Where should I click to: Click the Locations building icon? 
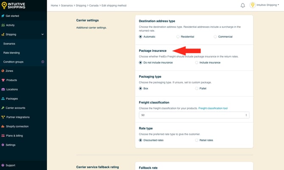point(3,89)
